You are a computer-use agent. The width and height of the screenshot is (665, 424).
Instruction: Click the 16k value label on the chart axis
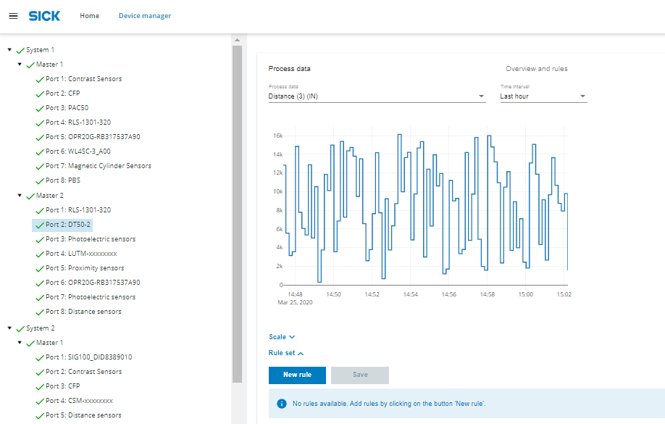point(277,136)
